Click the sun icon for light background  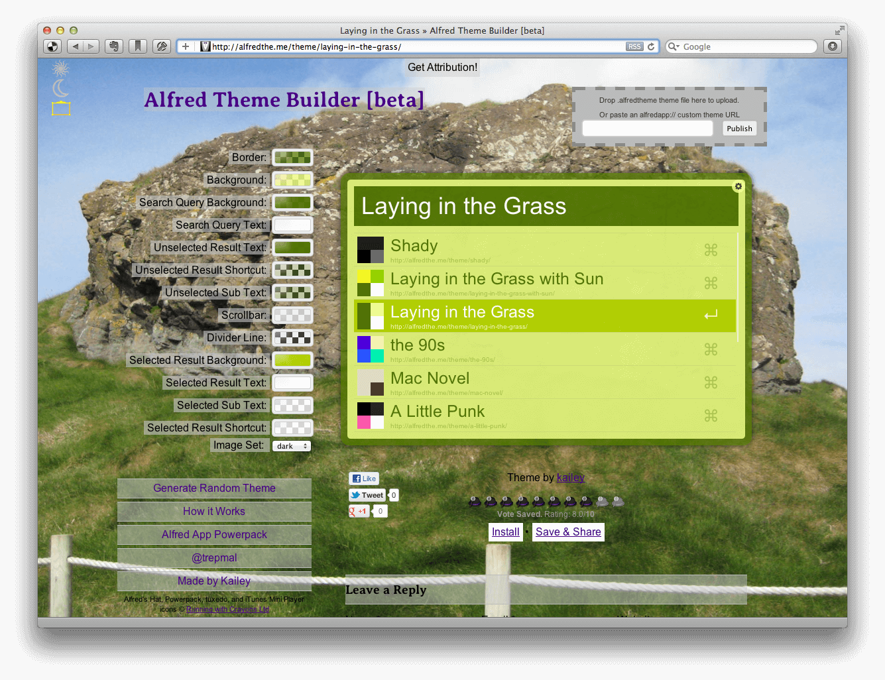pyautogui.click(x=60, y=68)
